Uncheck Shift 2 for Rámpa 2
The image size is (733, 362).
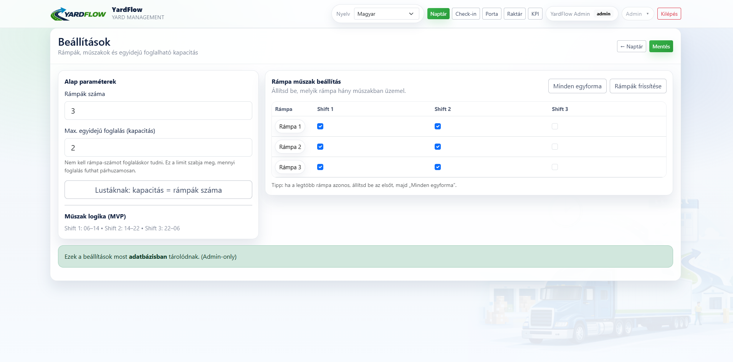click(437, 147)
